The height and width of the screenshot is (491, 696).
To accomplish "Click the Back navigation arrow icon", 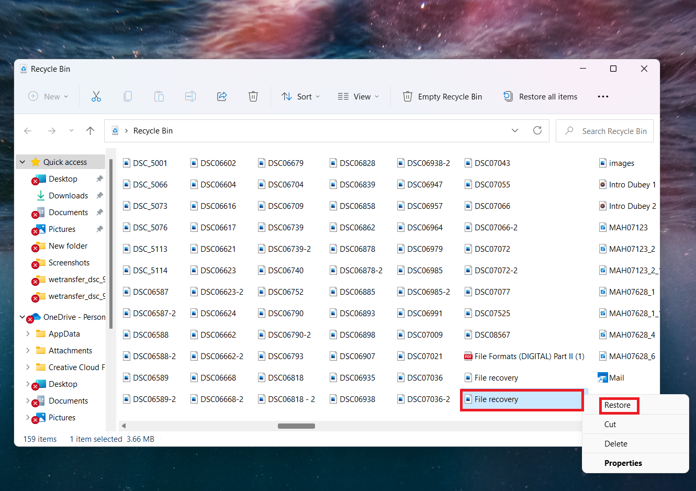I will (x=28, y=130).
